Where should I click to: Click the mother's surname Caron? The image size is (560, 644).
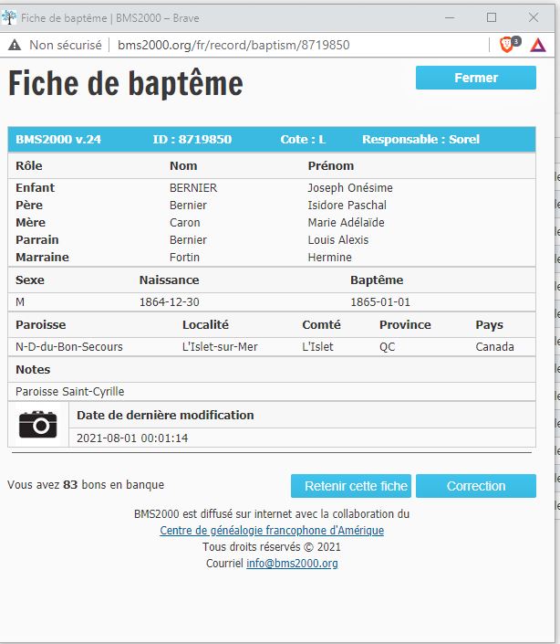[185, 222]
